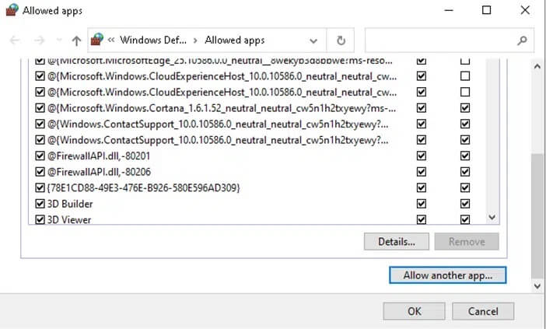This screenshot has width=546, height=329.
Task: Focus the Control Panel search box
Action: click(x=450, y=40)
